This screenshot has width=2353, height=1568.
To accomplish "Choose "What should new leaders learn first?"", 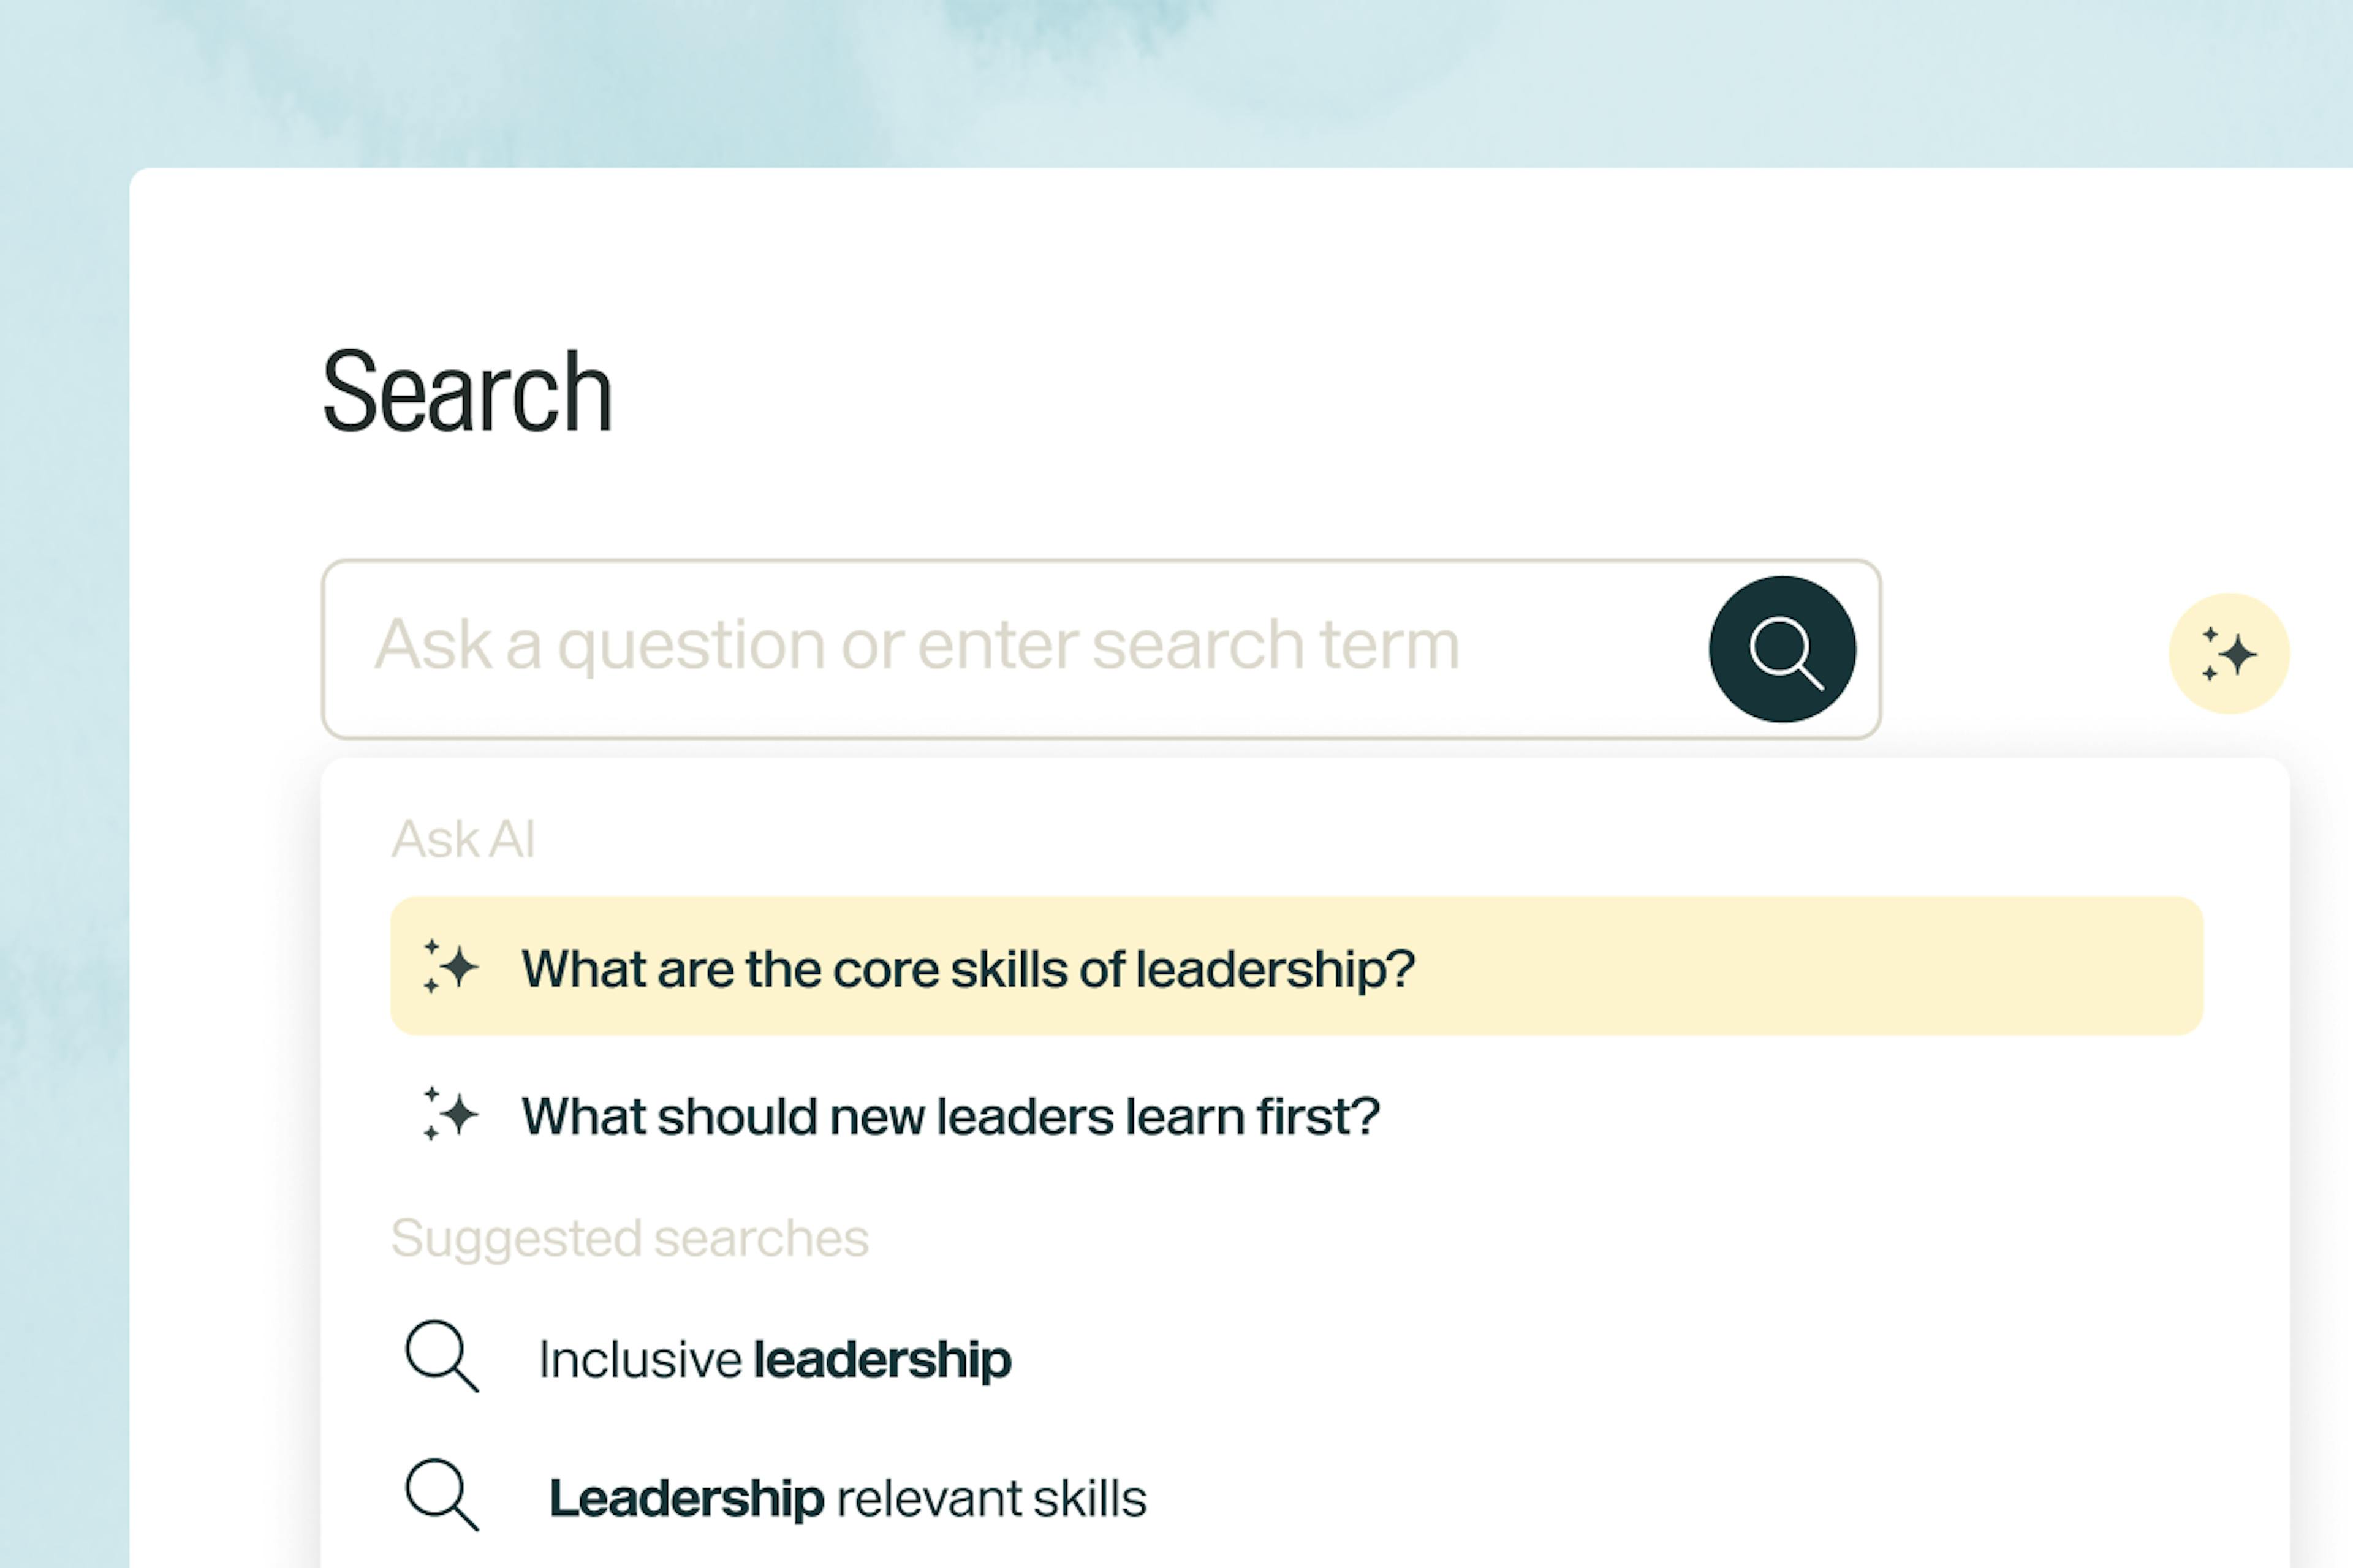I will click(950, 1116).
